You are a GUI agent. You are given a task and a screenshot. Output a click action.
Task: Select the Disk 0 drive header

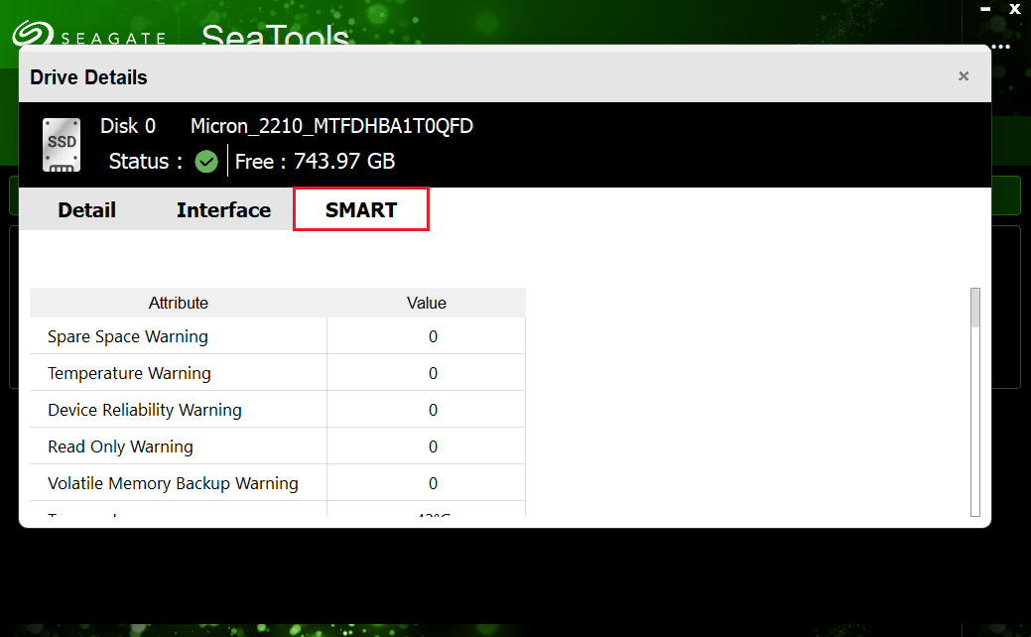[x=128, y=126]
